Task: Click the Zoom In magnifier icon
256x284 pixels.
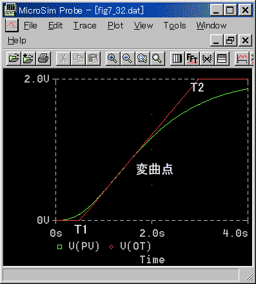Action: click(113, 58)
